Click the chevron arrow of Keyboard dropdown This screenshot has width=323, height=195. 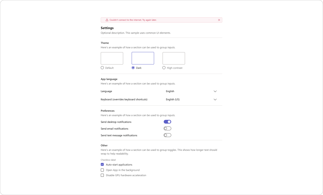click(x=215, y=99)
